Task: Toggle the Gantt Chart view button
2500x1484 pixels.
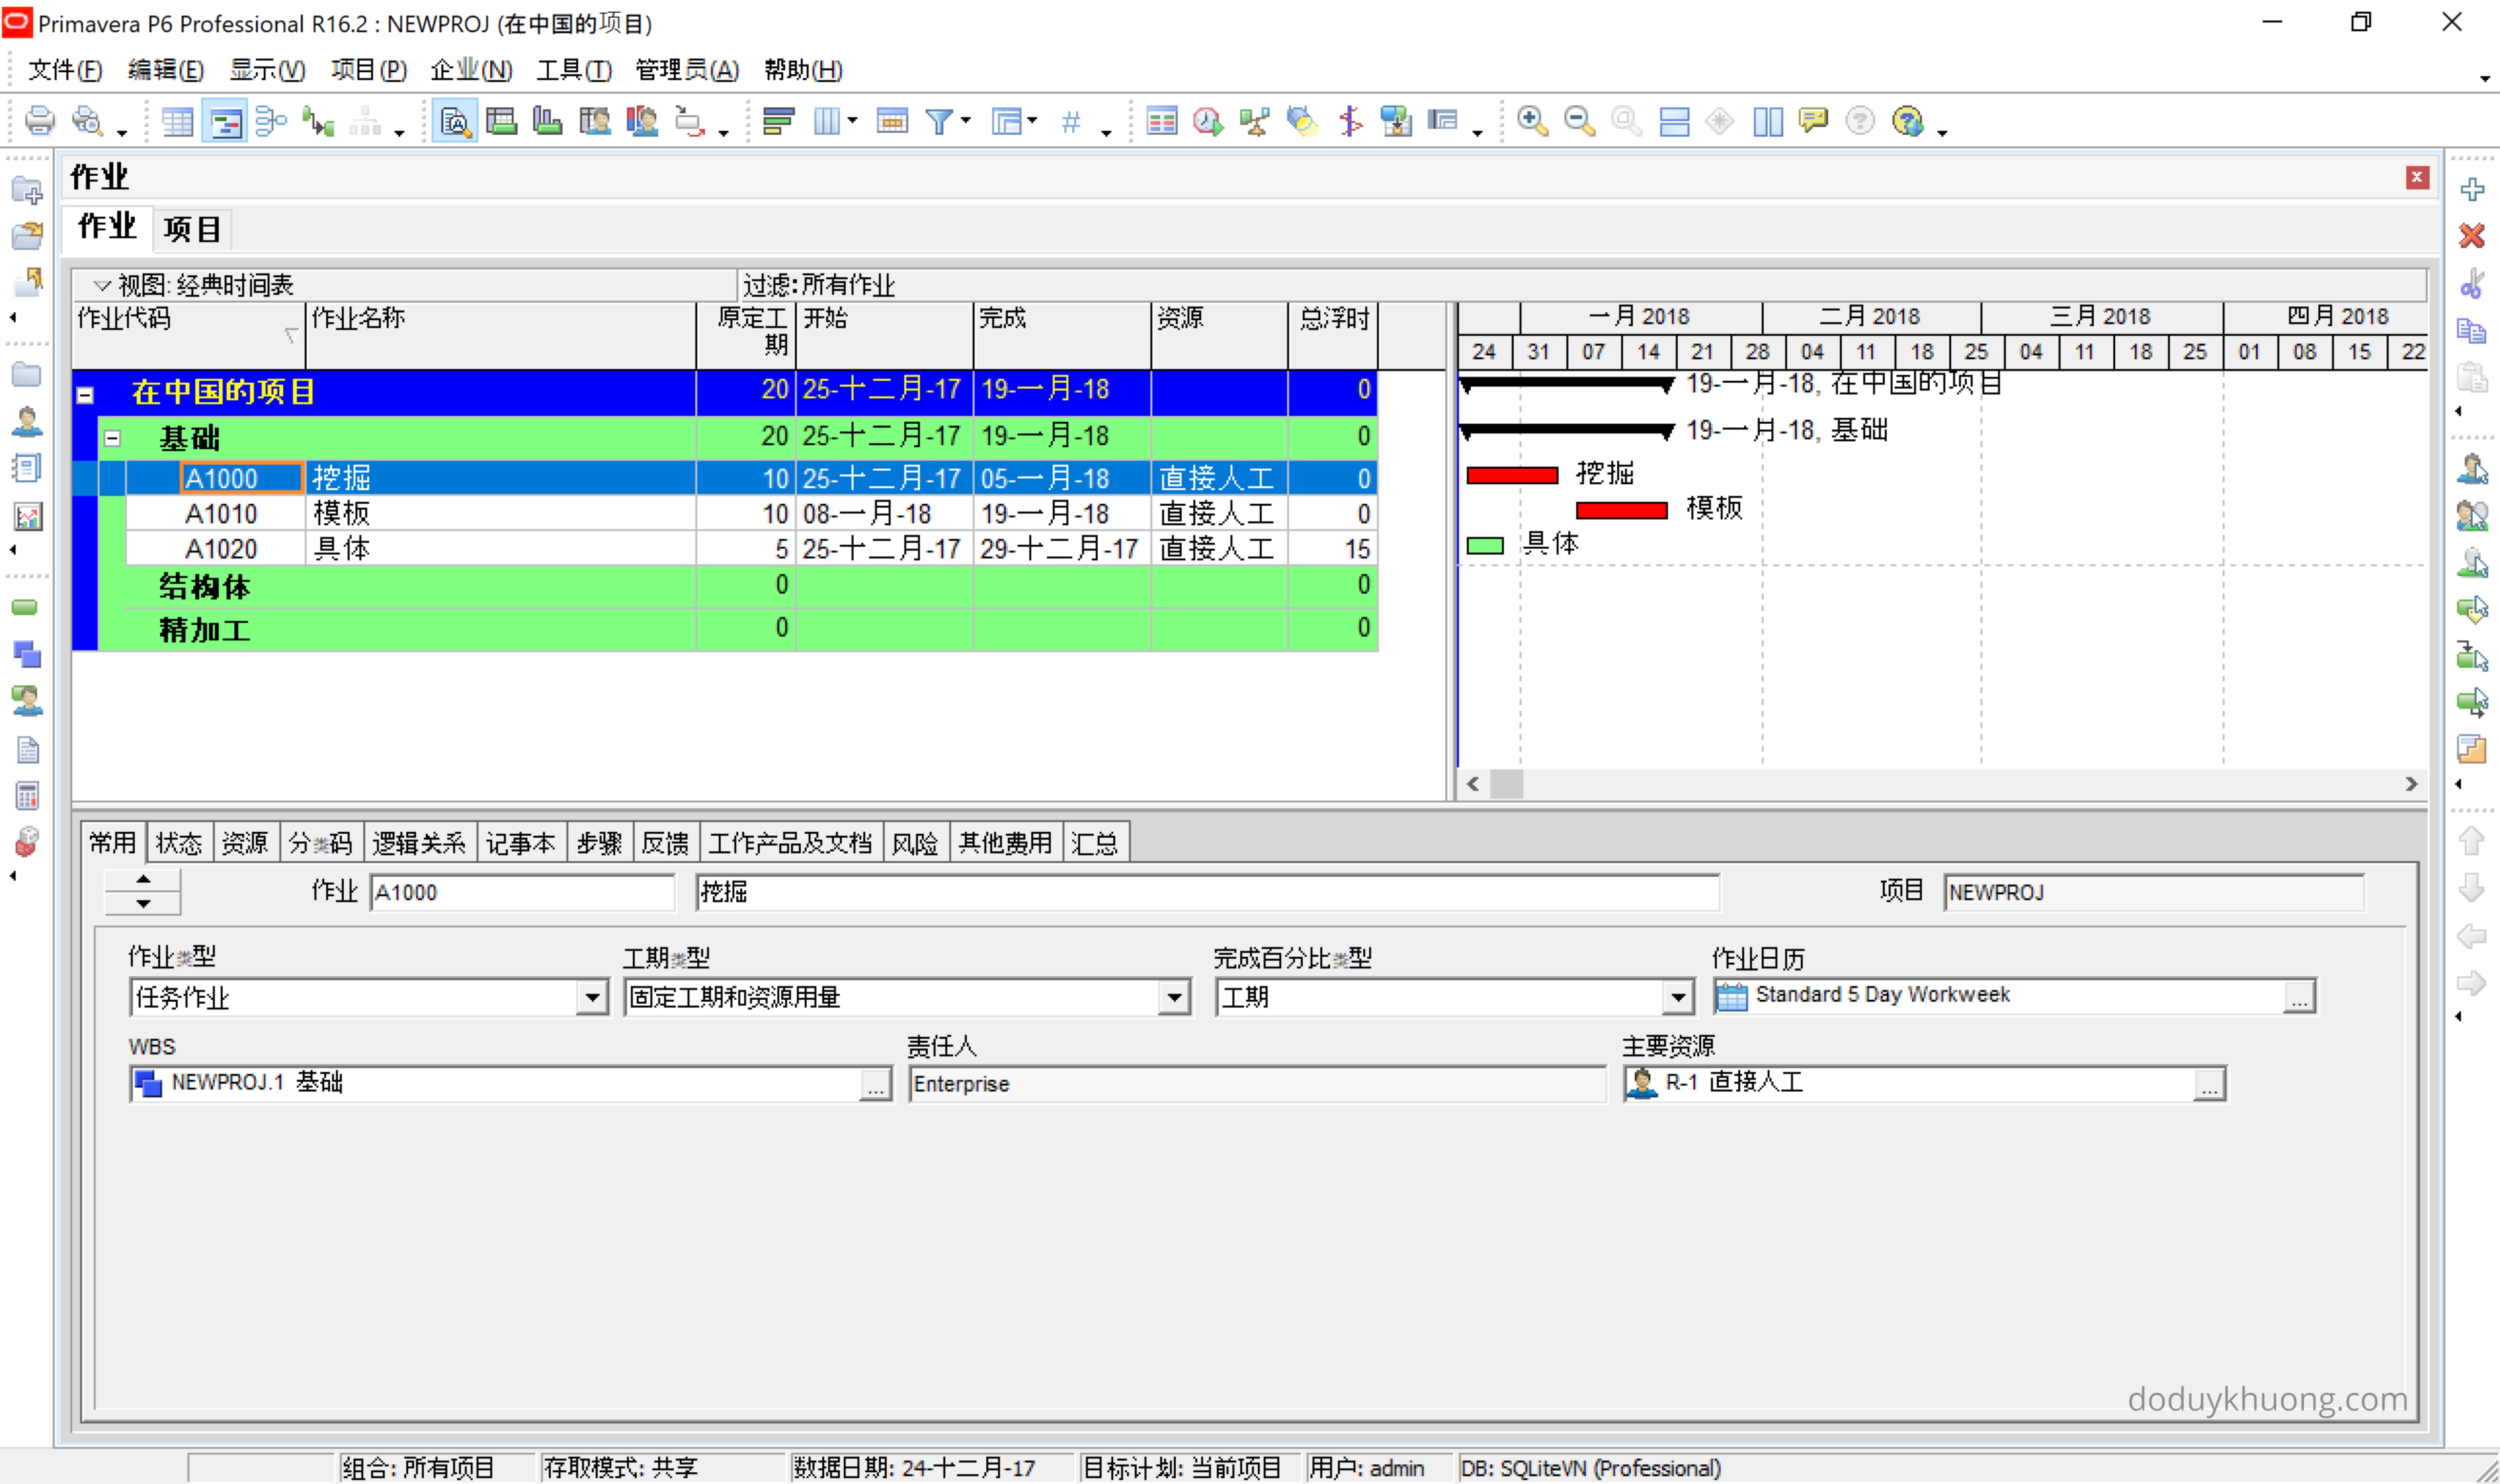Action: pos(225,122)
